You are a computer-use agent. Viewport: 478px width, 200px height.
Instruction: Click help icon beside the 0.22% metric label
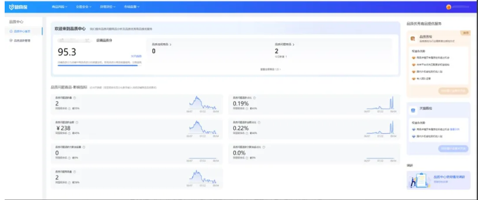(259, 122)
